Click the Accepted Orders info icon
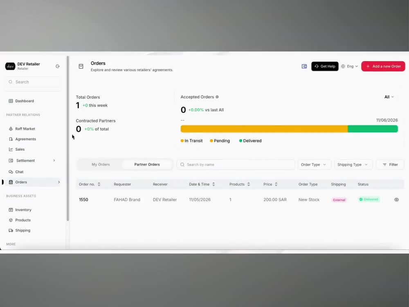This screenshot has height=307, width=409. point(217,97)
